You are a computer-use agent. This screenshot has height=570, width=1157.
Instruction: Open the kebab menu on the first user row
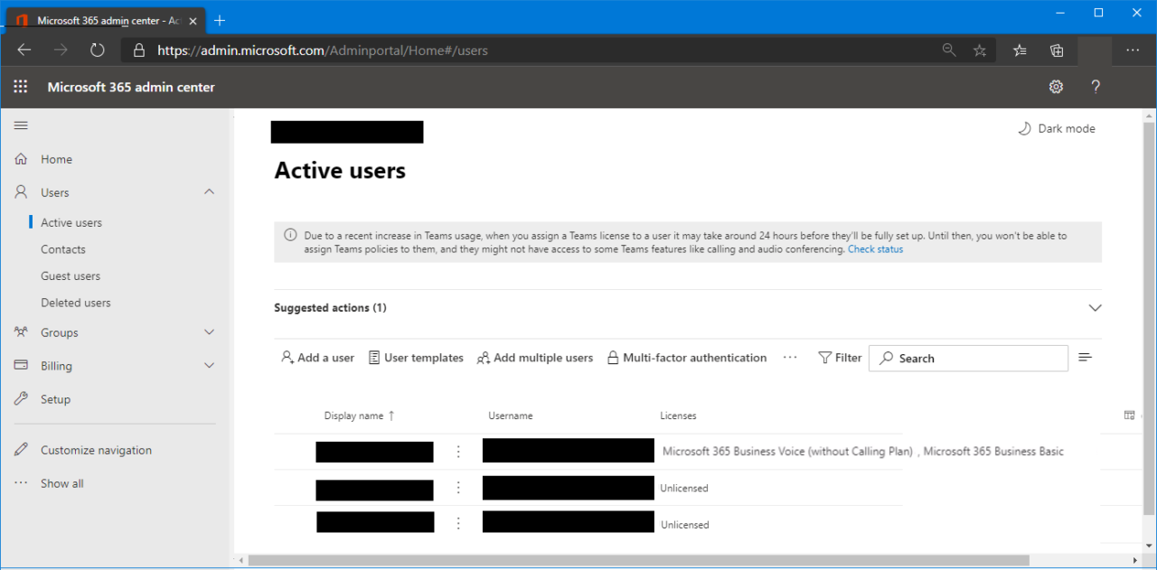(458, 450)
